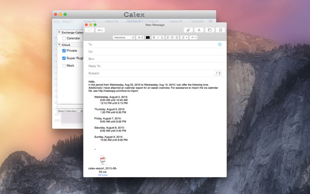Click into the To field

click(155, 44)
